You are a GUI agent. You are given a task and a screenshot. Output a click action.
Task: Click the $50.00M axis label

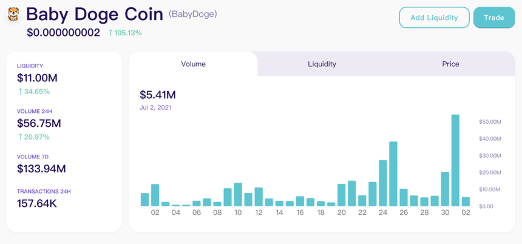(490, 122)
